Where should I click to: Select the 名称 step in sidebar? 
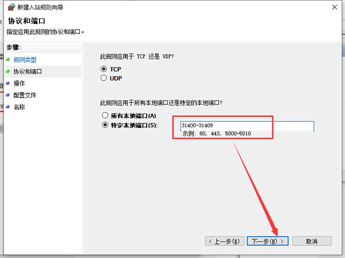(x=19, y=107)
